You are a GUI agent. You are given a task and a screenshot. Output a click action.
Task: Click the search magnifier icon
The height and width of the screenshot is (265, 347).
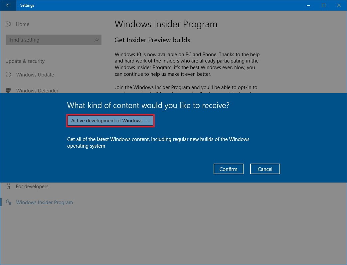click(96, 40)
